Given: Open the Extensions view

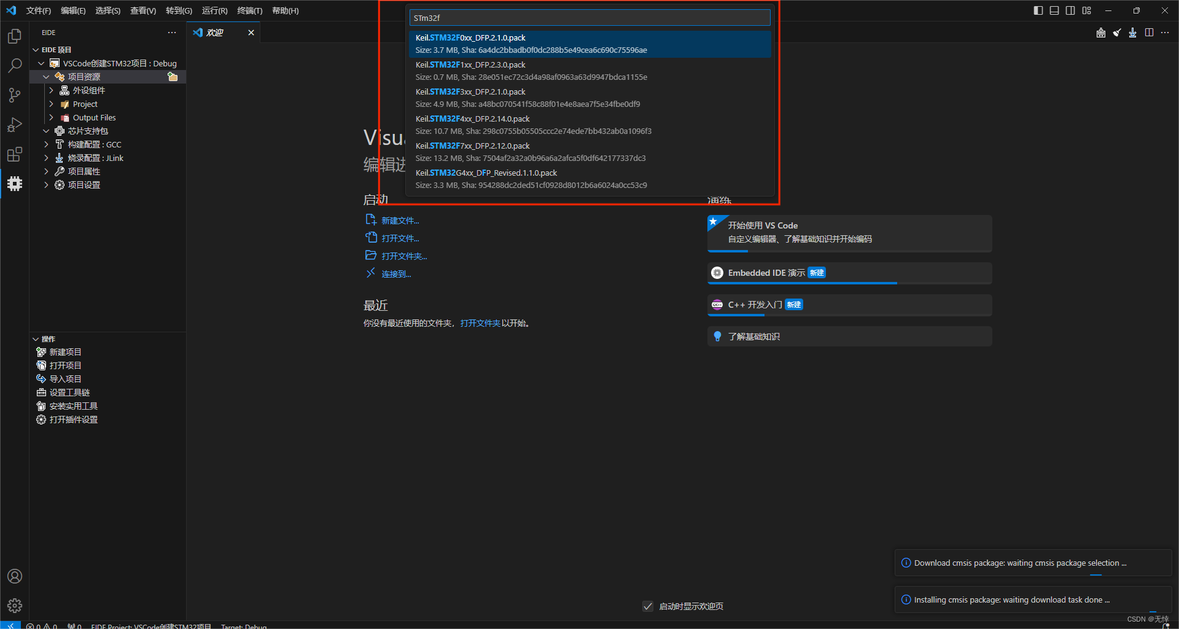Looking at the screenshot, I should (15, 154).
